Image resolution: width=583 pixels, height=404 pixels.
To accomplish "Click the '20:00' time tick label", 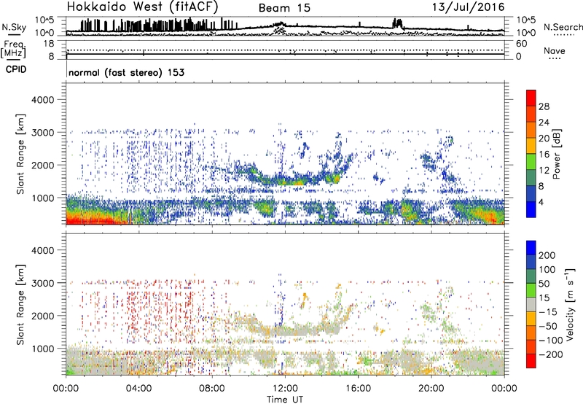I will [x=431, y=389].
